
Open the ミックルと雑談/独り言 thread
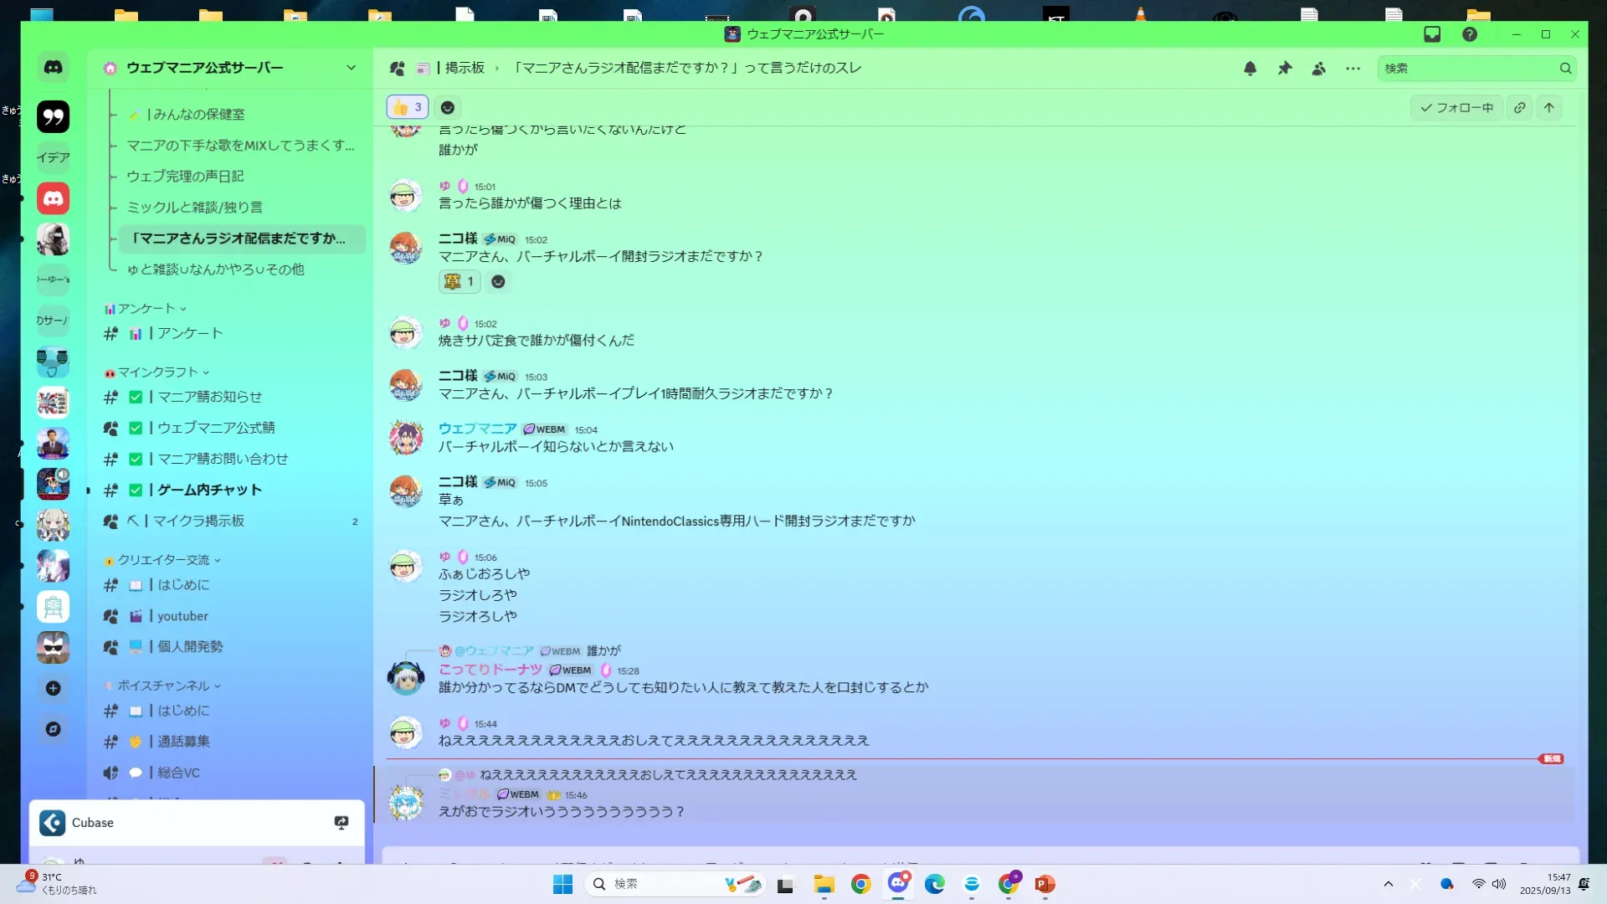tap(194, 208)
